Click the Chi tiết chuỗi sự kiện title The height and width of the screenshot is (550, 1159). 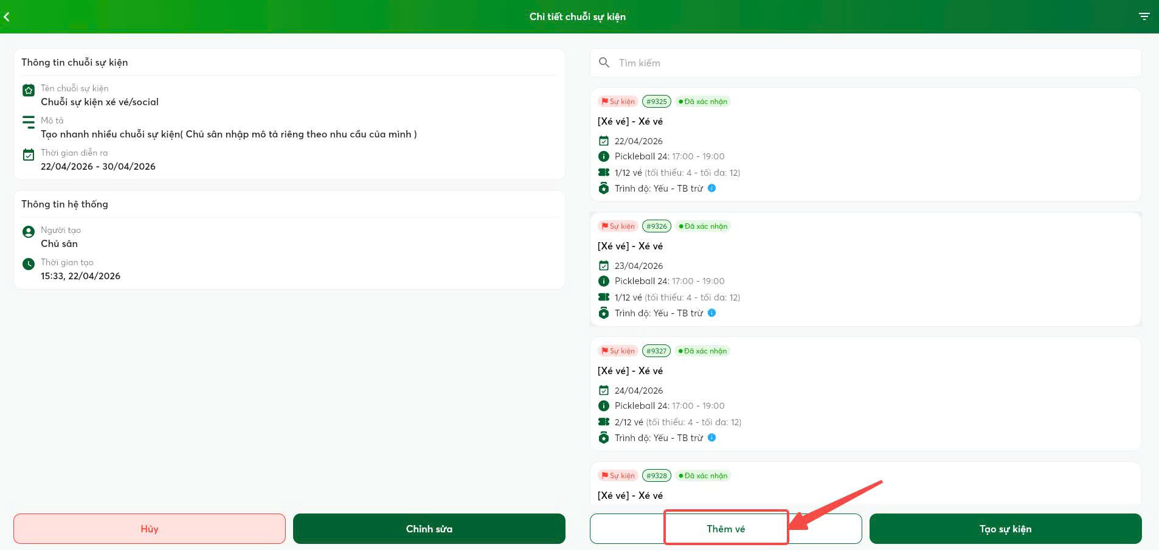pos(578,16)
